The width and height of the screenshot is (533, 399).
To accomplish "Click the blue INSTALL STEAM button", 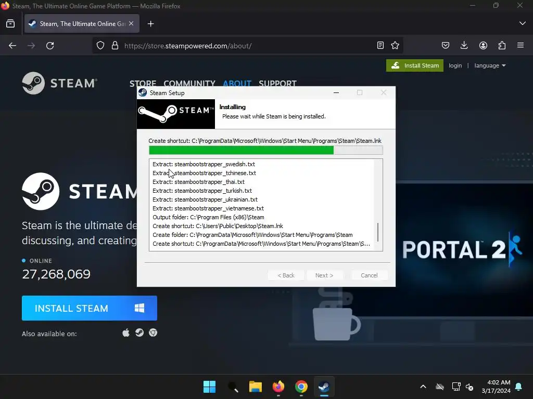I will coord(90,308).
